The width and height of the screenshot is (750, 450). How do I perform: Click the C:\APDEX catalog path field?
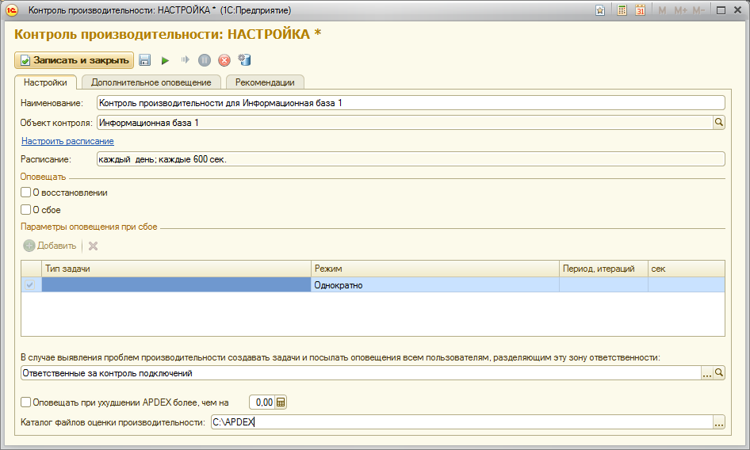[462, 421]
